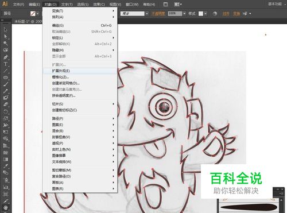Choose 创建渐变网格(D)... menu entry
This screenshot has height=213, width=287.
[x=80, y=83]
